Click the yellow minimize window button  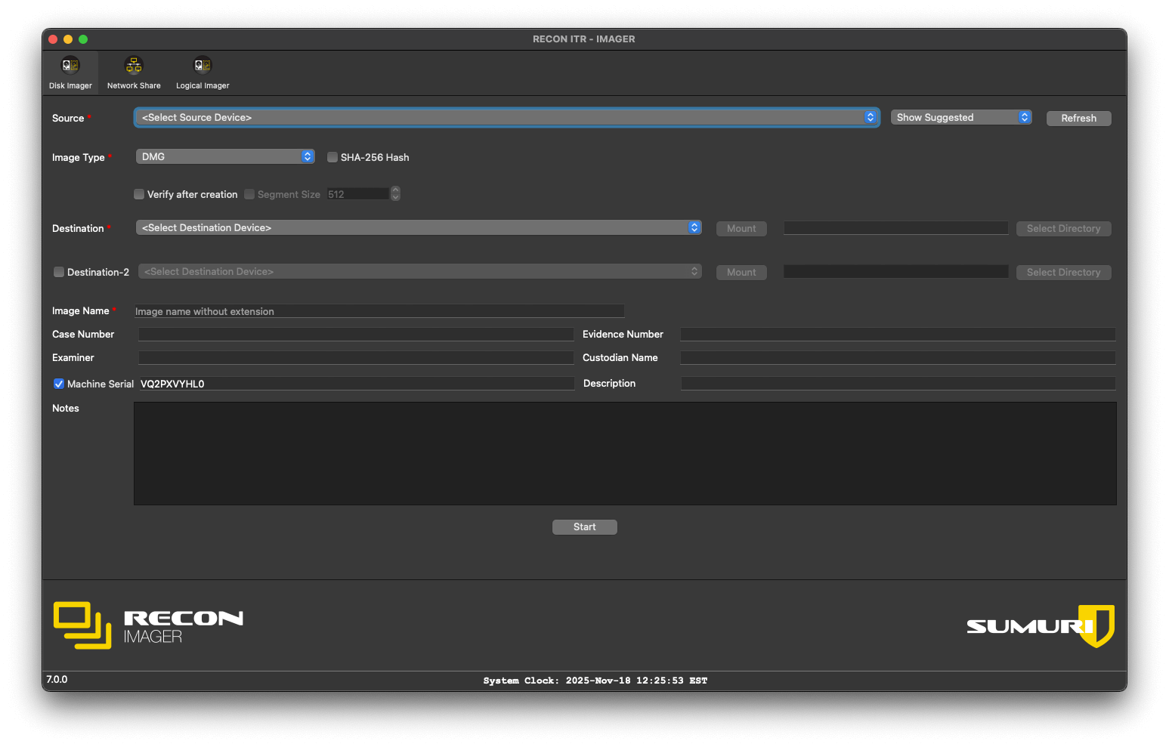pyautogui.click(x=68, y=39)
